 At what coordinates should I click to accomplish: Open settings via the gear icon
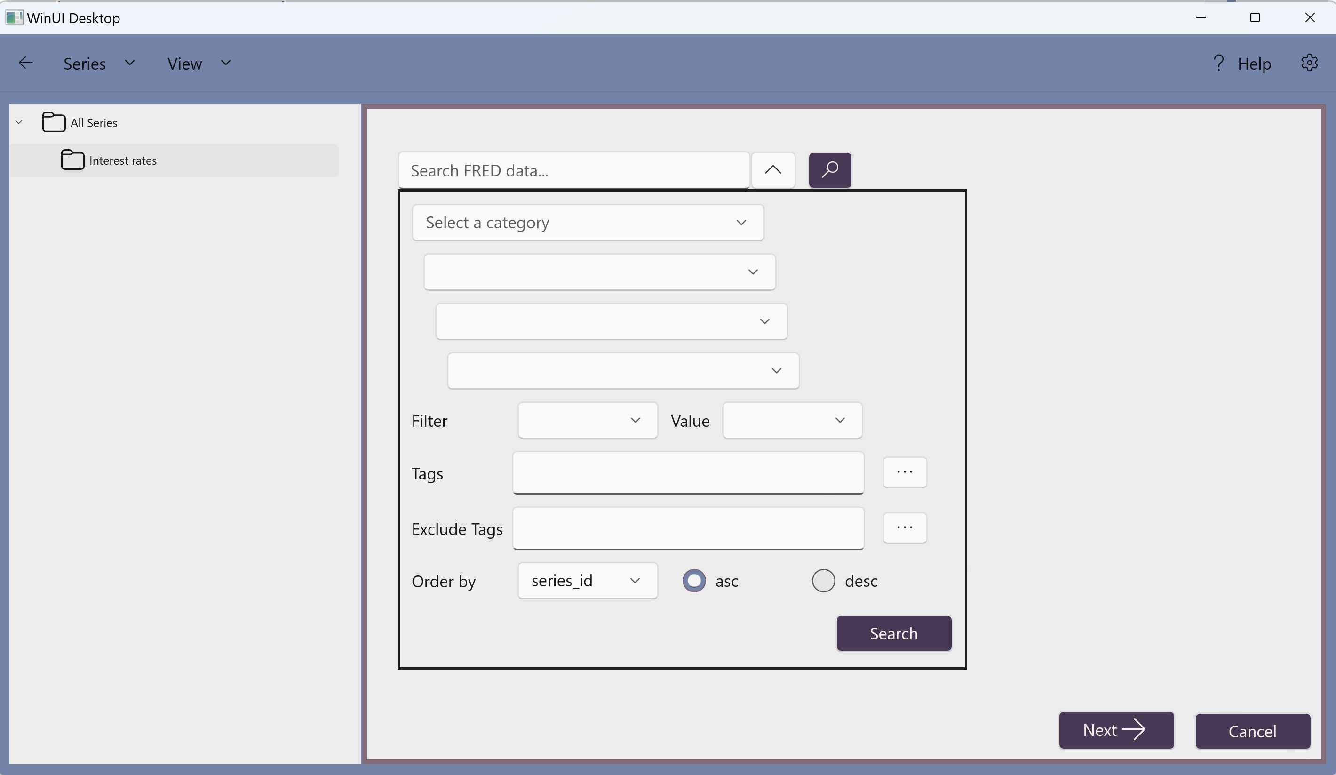(1309, 63)
